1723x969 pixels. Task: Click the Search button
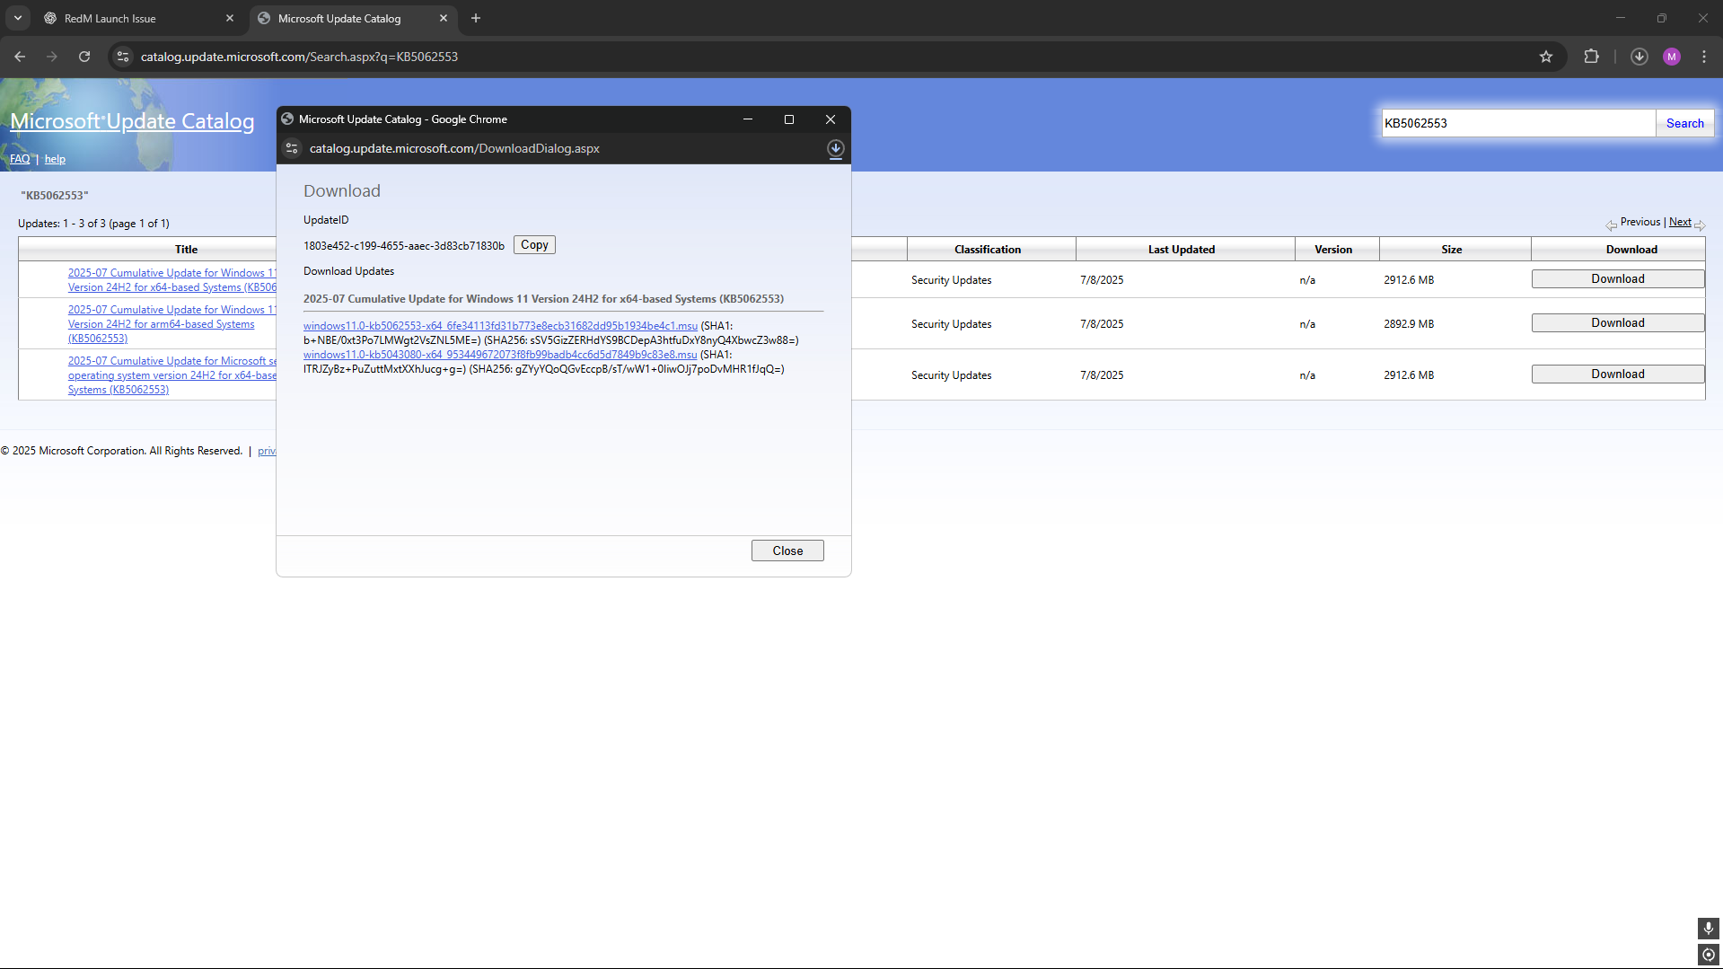(x=1684, y=123)
